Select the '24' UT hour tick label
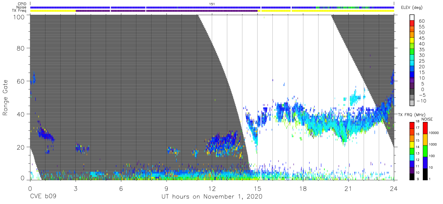 pyautogui.click(x=394, y=189)
